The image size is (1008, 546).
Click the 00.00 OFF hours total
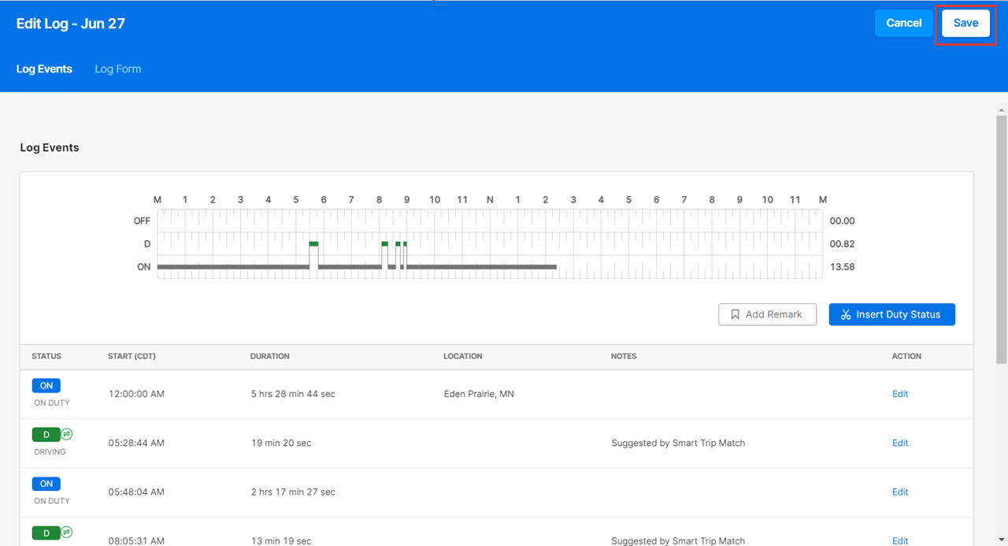coord(842,221)
